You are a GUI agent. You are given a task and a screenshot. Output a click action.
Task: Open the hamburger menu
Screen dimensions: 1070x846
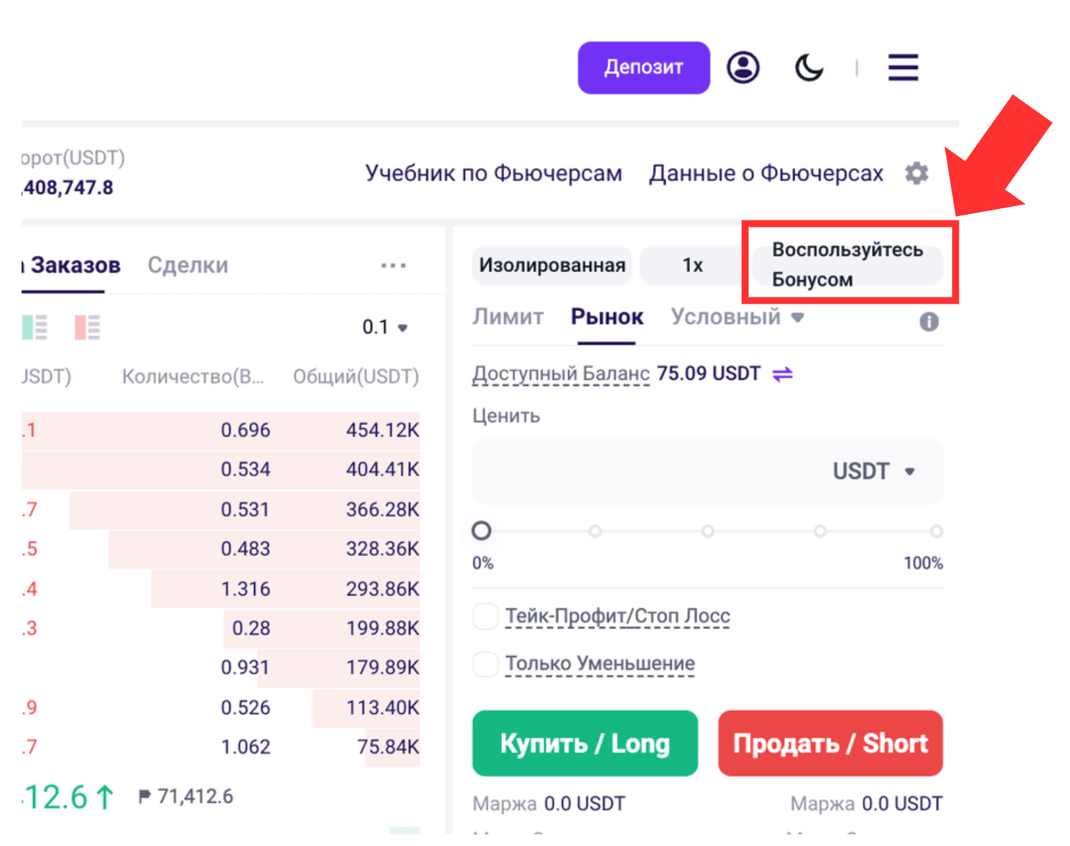coord(903,68)
